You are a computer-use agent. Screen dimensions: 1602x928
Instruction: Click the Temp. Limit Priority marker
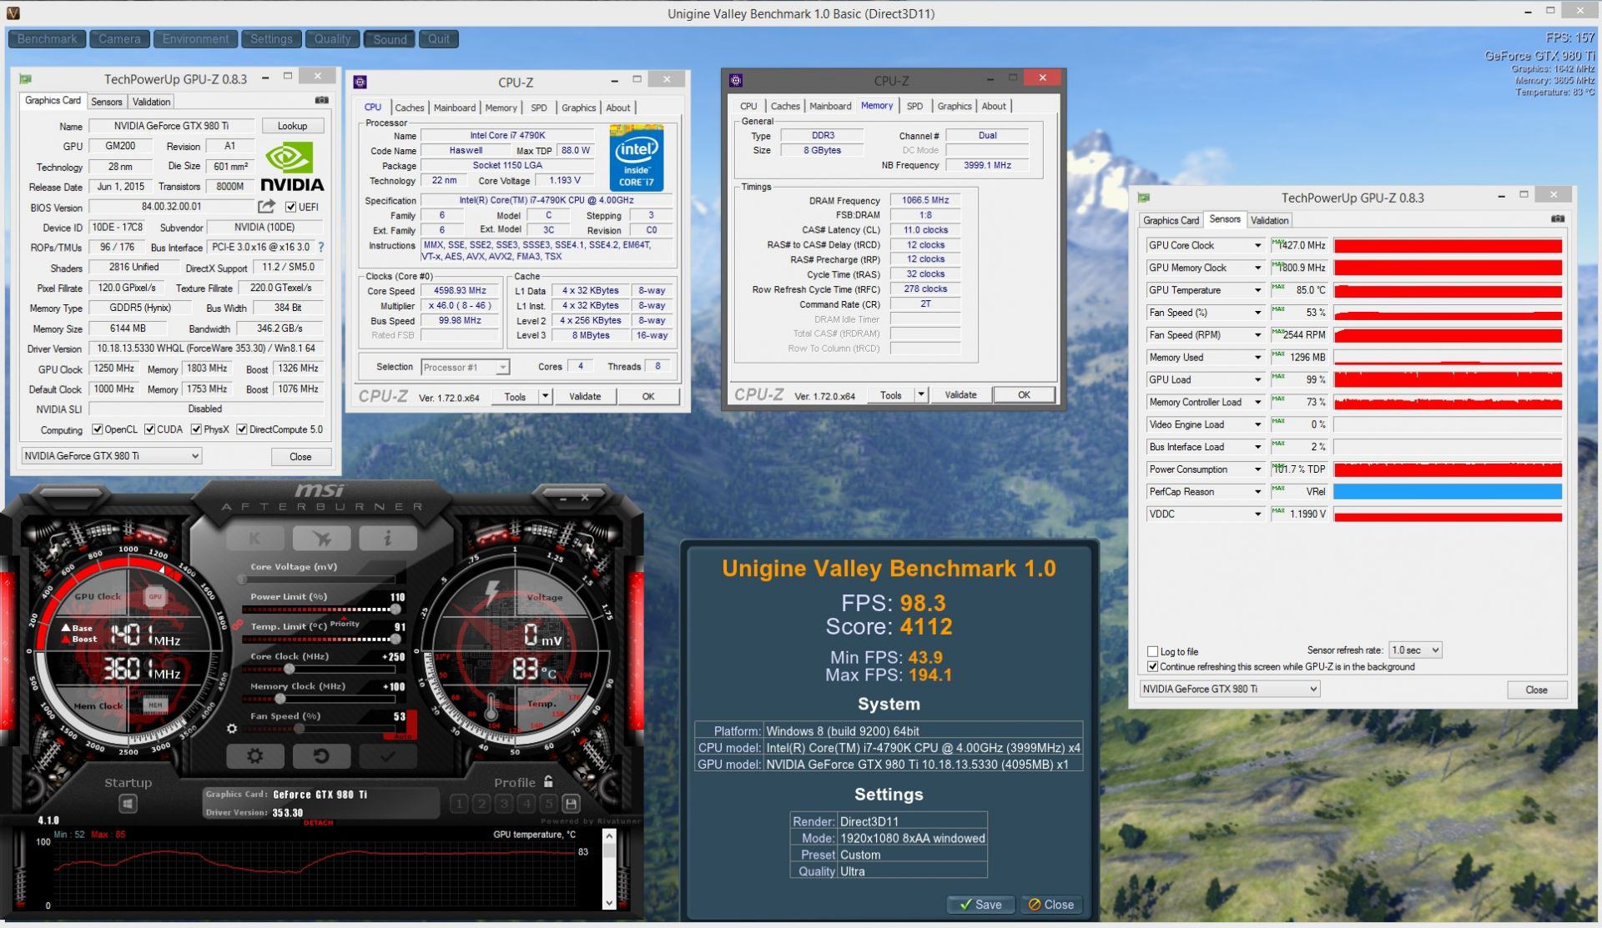(345, 622)
